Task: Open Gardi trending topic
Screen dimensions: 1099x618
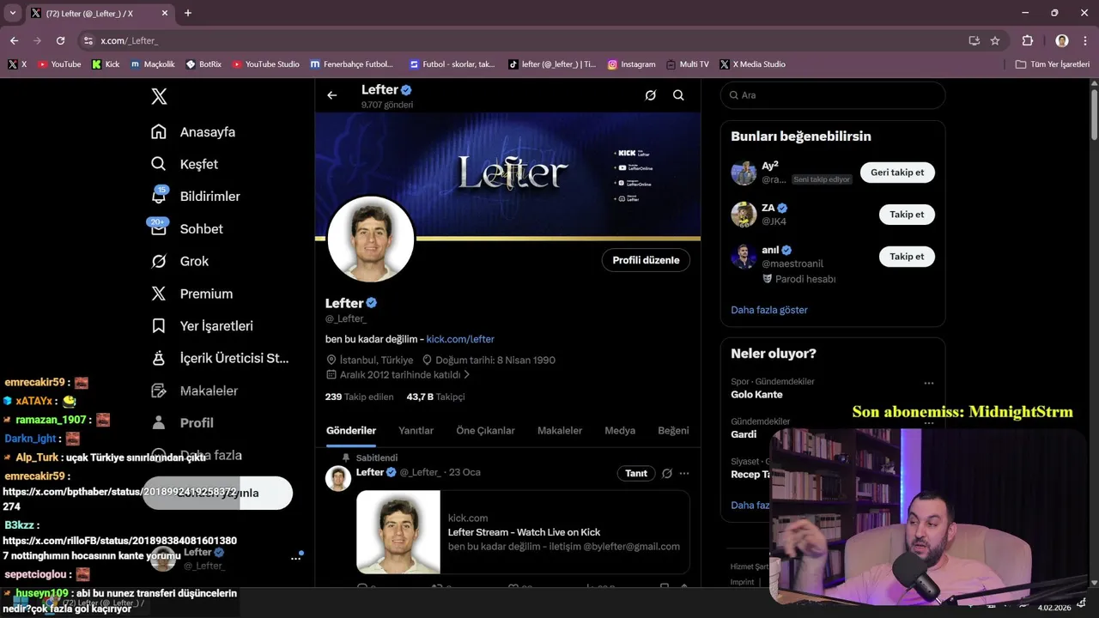Action: (x=744, y=434)
